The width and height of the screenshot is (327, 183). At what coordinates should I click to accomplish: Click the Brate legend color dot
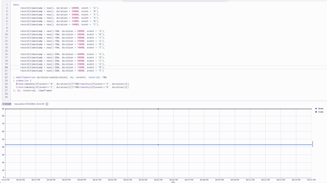pyautogui.click(x=316, y=109)
